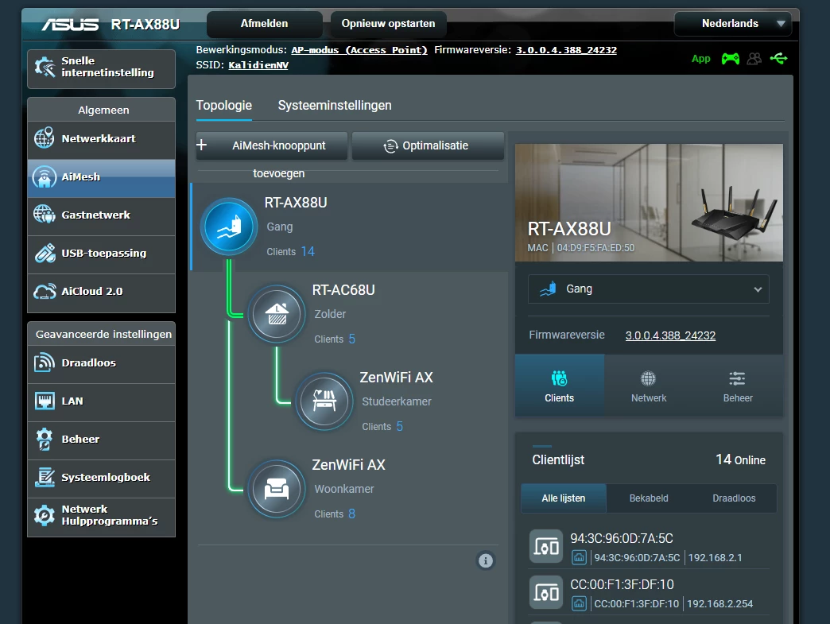This screenshot has height=624, width=830.
Task: Click the Woonkamer Clients count 8
Action: coord(352,514)
